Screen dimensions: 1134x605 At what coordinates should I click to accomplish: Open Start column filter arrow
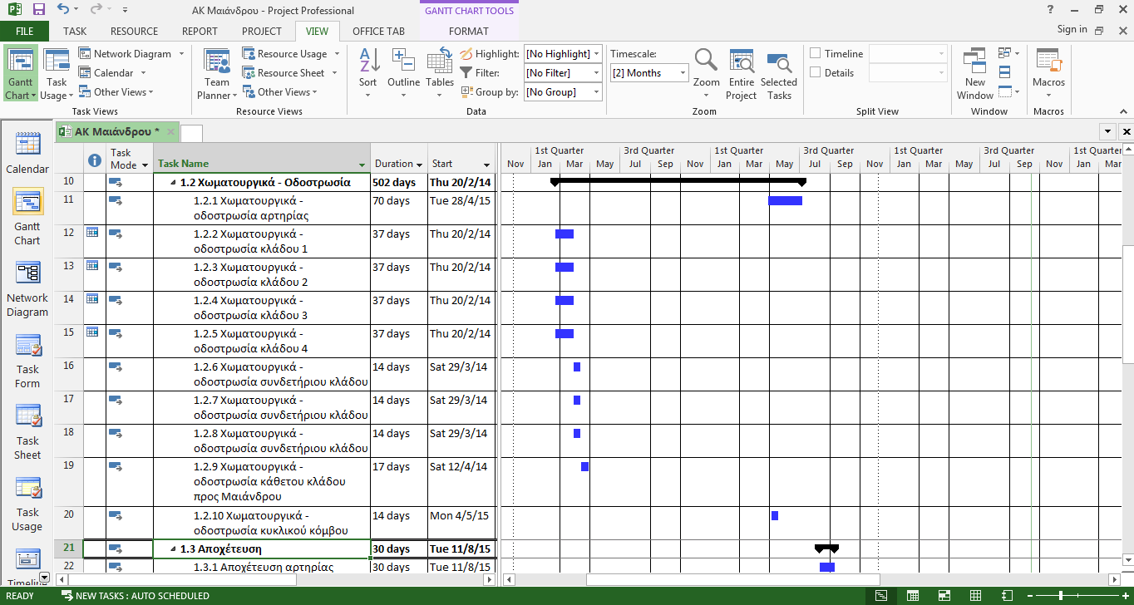pos(486,165)
